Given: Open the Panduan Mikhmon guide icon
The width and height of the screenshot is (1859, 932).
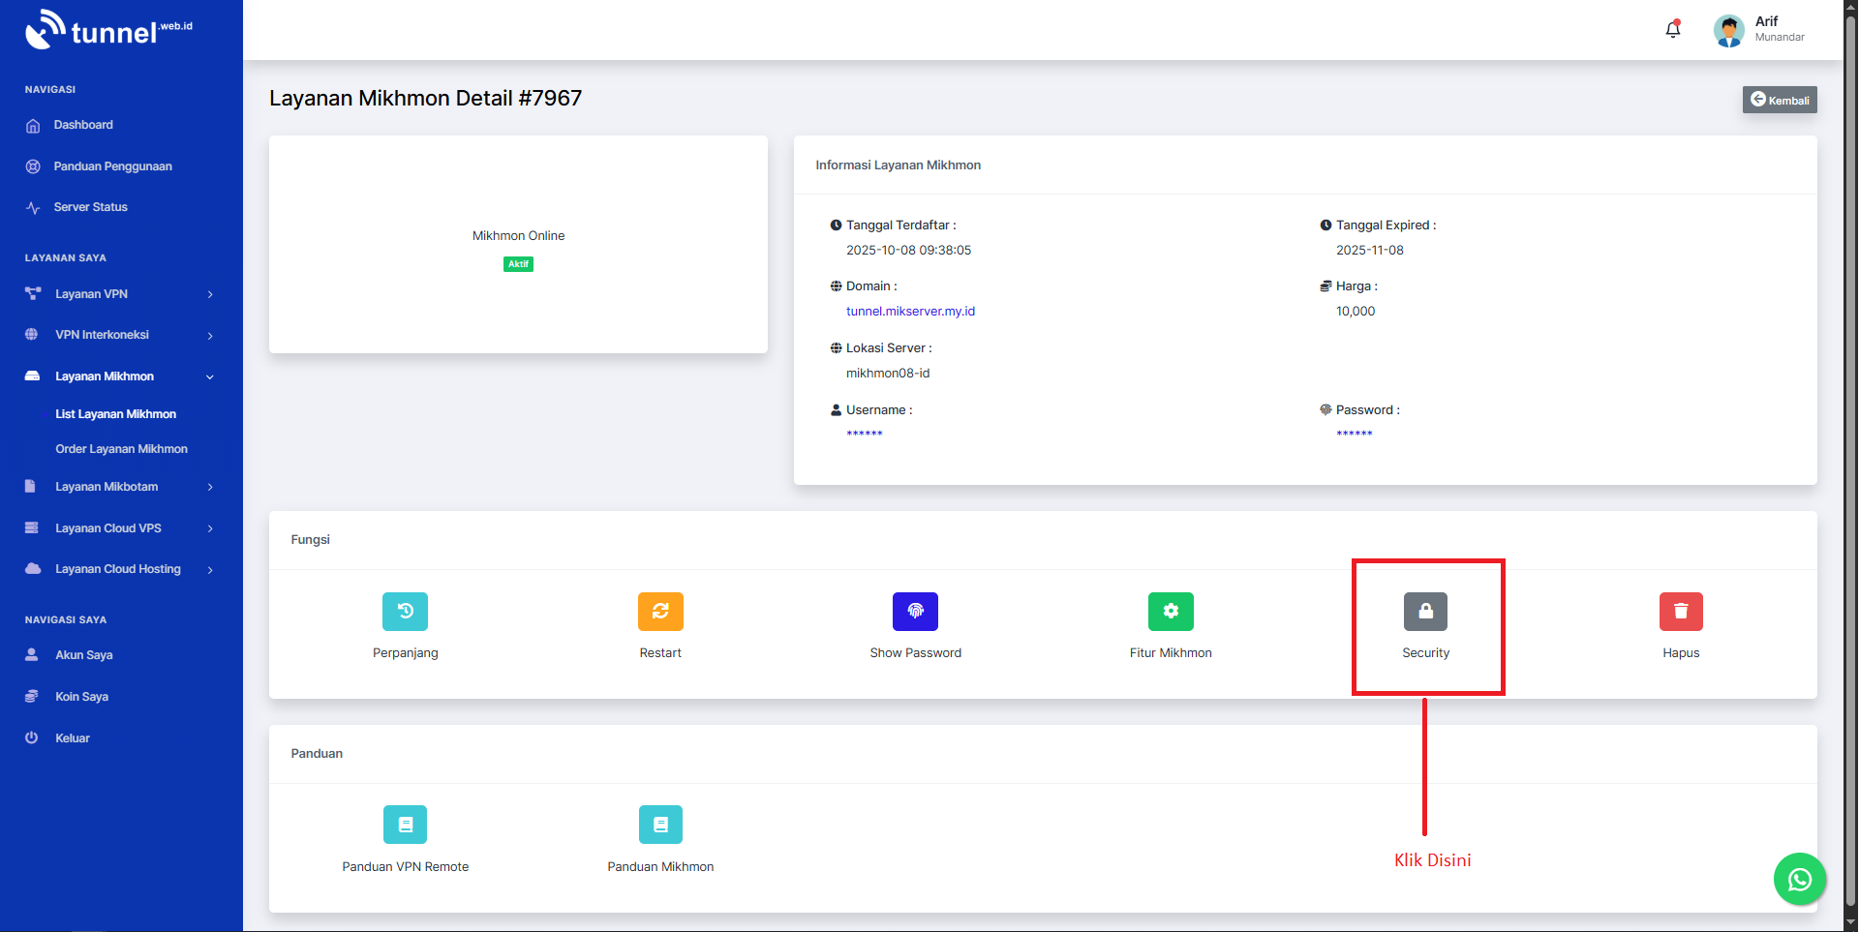Looking at the screenshot, I should click(x=660, y=825).
